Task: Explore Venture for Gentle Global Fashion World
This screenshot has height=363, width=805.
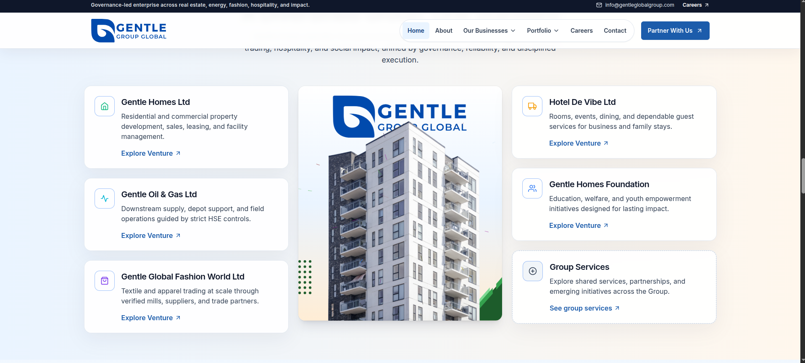Action: (x=151, y=318)
